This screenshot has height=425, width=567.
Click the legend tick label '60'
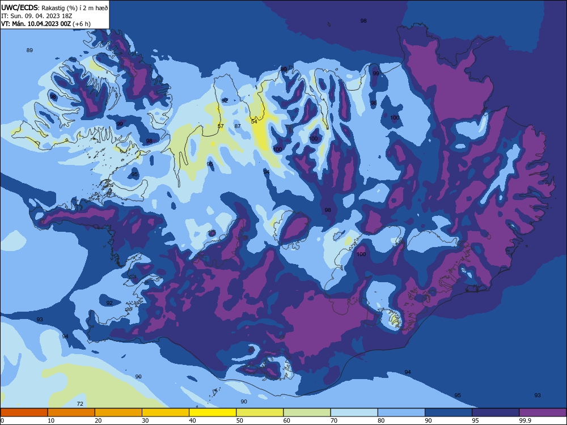click(x=287, y=420)
